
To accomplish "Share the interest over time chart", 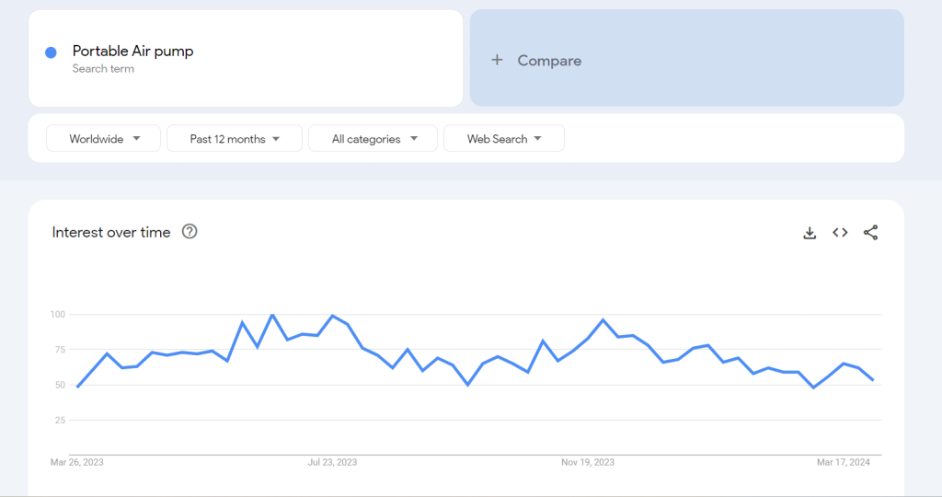I will pyautogui.click(x=870, y=233).
